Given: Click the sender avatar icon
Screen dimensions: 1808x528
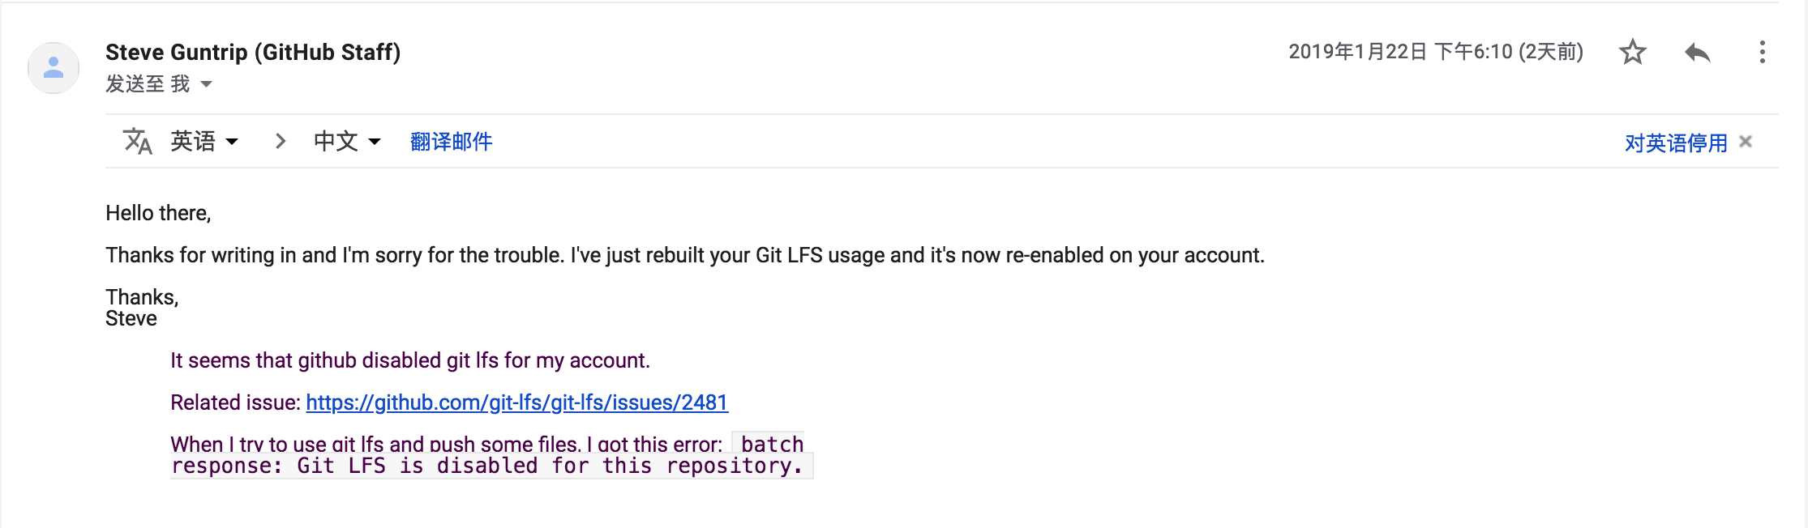Looking at the screenshot, I should tap(54, 67).
